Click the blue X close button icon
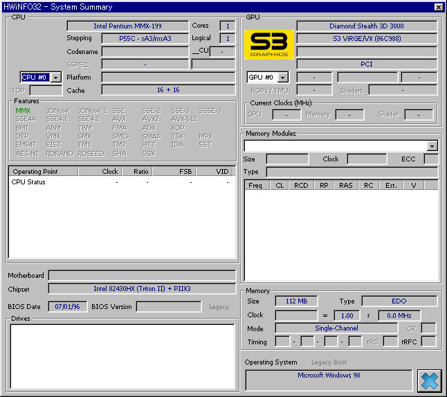 [x=429, y=381]
